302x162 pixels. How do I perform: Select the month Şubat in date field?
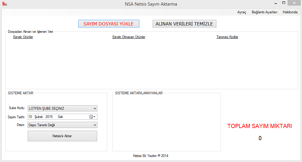tap(38, 117)
